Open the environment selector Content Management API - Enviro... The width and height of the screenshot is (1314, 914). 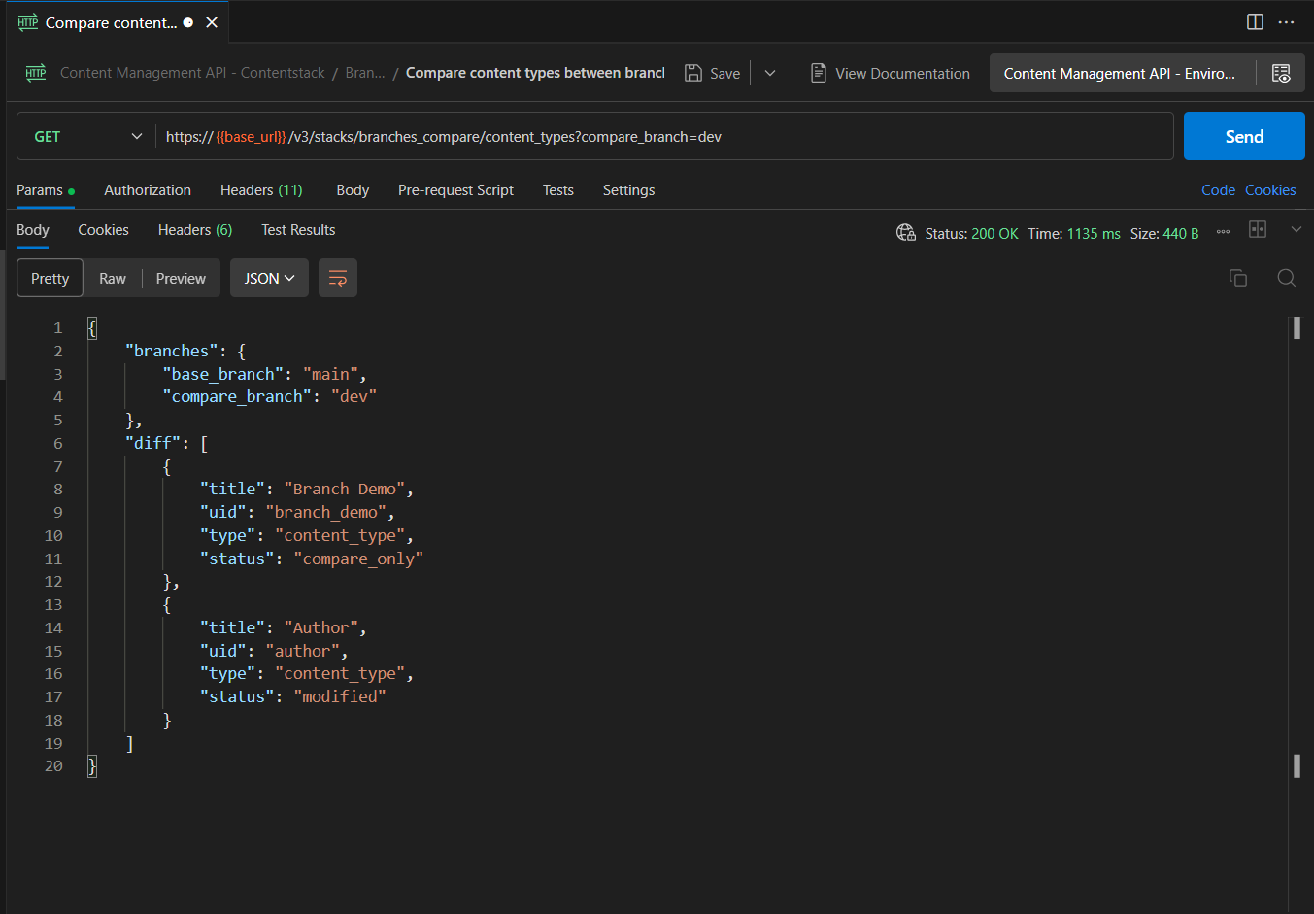[x=1122, y=73]
